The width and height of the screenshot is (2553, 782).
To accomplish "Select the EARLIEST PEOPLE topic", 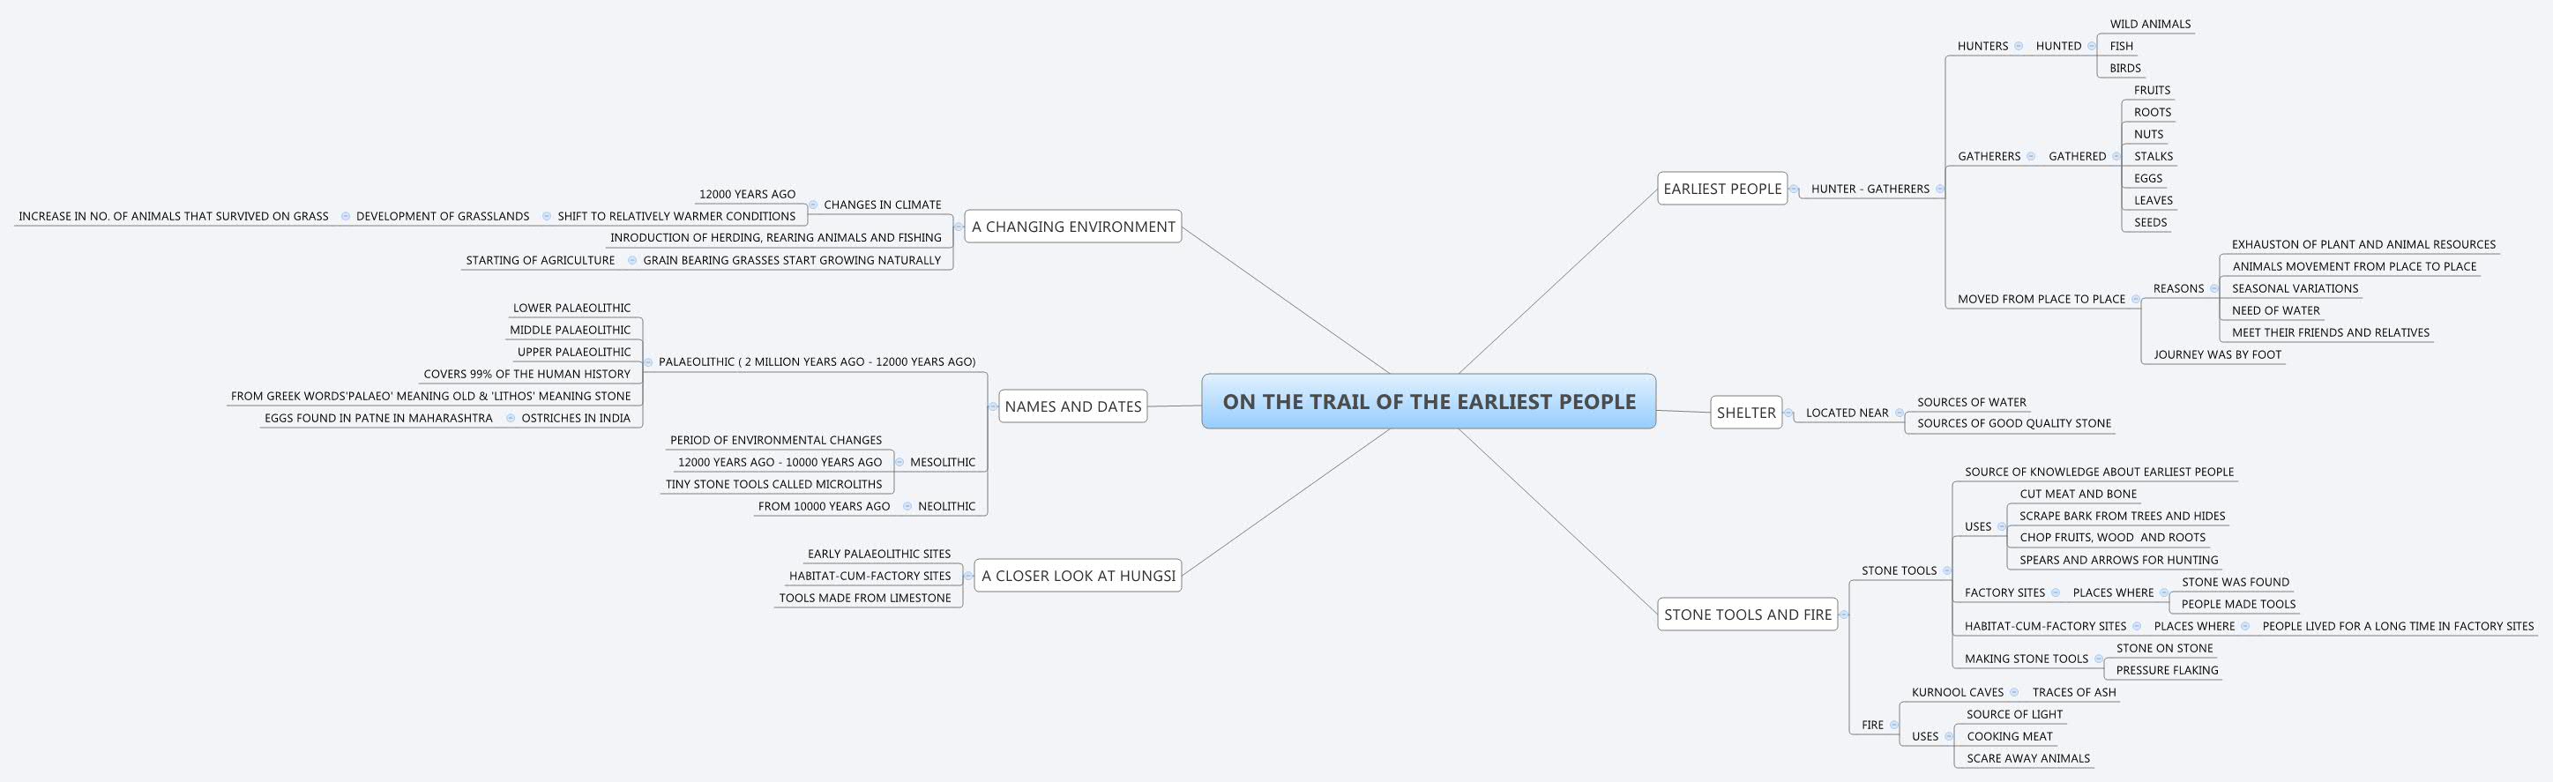I will coord(1722,189).
